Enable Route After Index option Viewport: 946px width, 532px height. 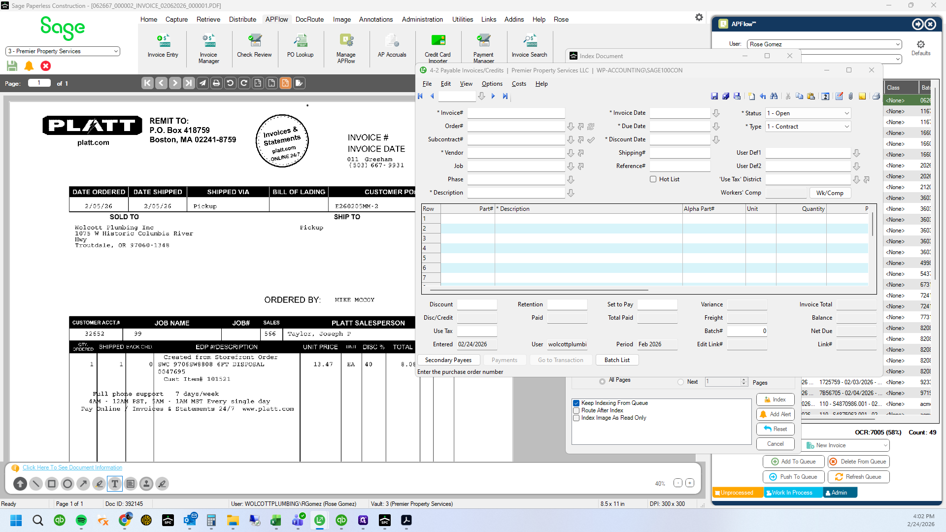pyautogui.click(x=576, y=410)
